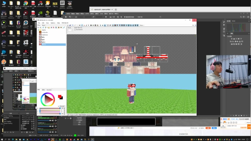Click the Save icon in MCSkin3D toolbar
The image size is (251, 141).
tap(68, 25)
